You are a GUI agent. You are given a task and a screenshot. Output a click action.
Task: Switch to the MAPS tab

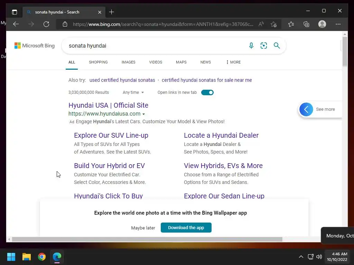[x=181, y=62]
